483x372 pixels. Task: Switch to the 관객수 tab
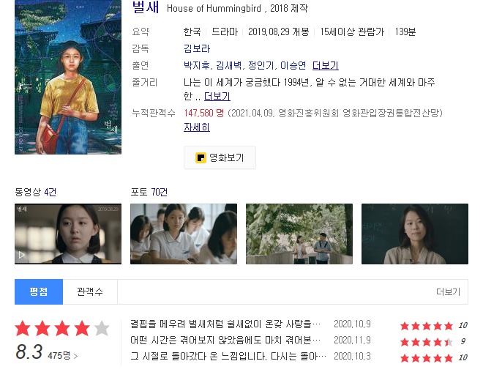(x=90, y=291)
